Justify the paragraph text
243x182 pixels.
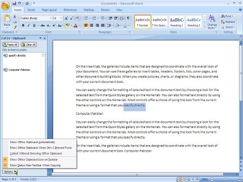pos(103,25)
